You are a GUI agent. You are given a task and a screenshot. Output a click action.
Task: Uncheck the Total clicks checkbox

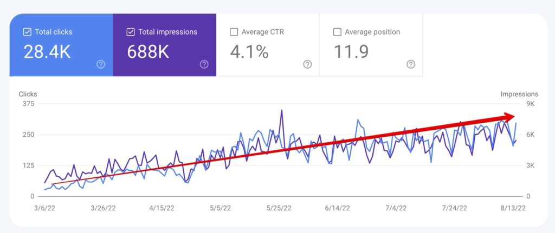coord(27,32)
